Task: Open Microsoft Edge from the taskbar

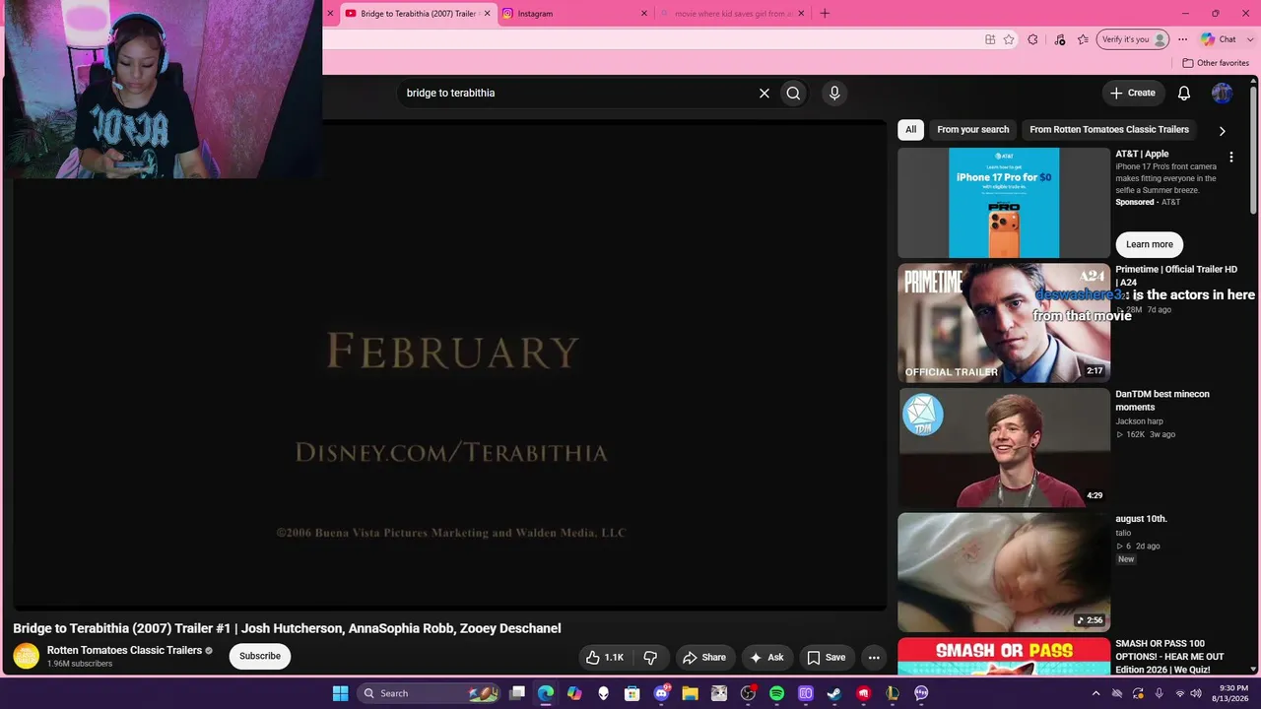Action: pos(546,693)
